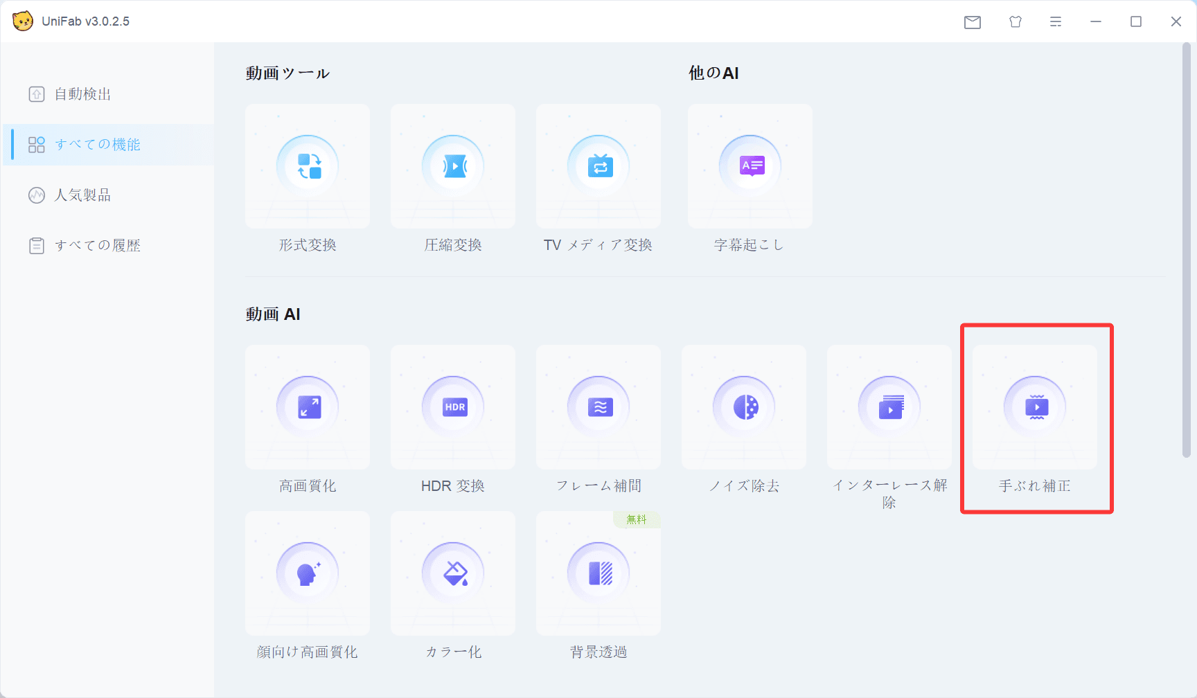Viewport: 1197px width, 698px height.
Task: Select the HDR 変換 tool icon
Action: (x=453, y=407)
